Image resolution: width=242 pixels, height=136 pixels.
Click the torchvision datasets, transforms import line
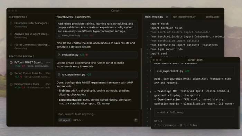[x=184, y=45]
